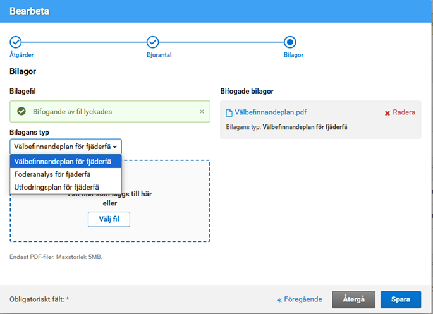433x314 pixels.
Task: Go to the Åtgärder step label
Action: point(21,55)
